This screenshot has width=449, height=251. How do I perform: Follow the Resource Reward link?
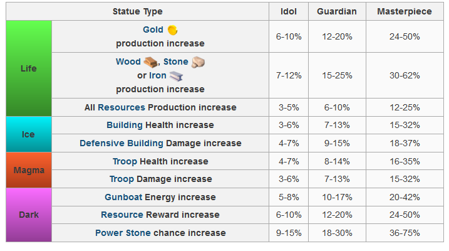click(122, 215)
